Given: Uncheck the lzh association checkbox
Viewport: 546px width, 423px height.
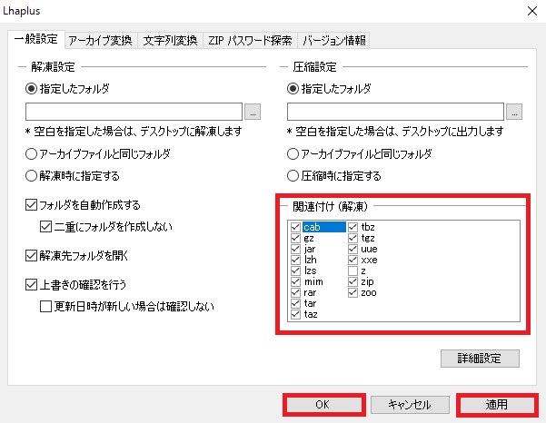Looking at the screenshot, I should pos(295,260).
